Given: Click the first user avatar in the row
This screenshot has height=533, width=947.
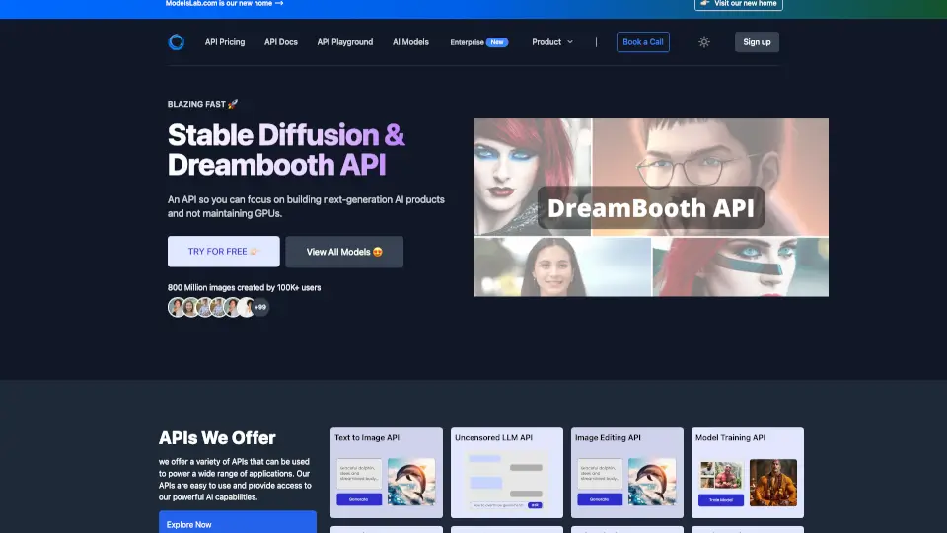Looking at the screenshot, I should 176,307.
